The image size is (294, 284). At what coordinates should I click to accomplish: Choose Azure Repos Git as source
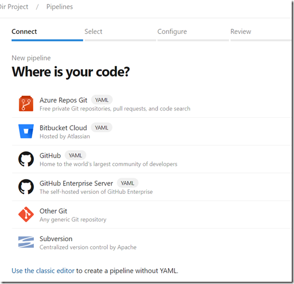point(63,100)
